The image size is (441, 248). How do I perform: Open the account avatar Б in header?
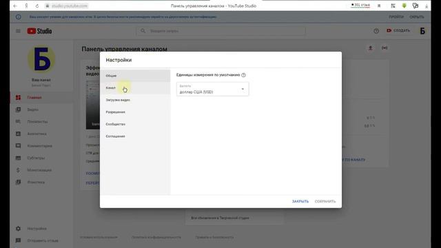pos(422,31)
